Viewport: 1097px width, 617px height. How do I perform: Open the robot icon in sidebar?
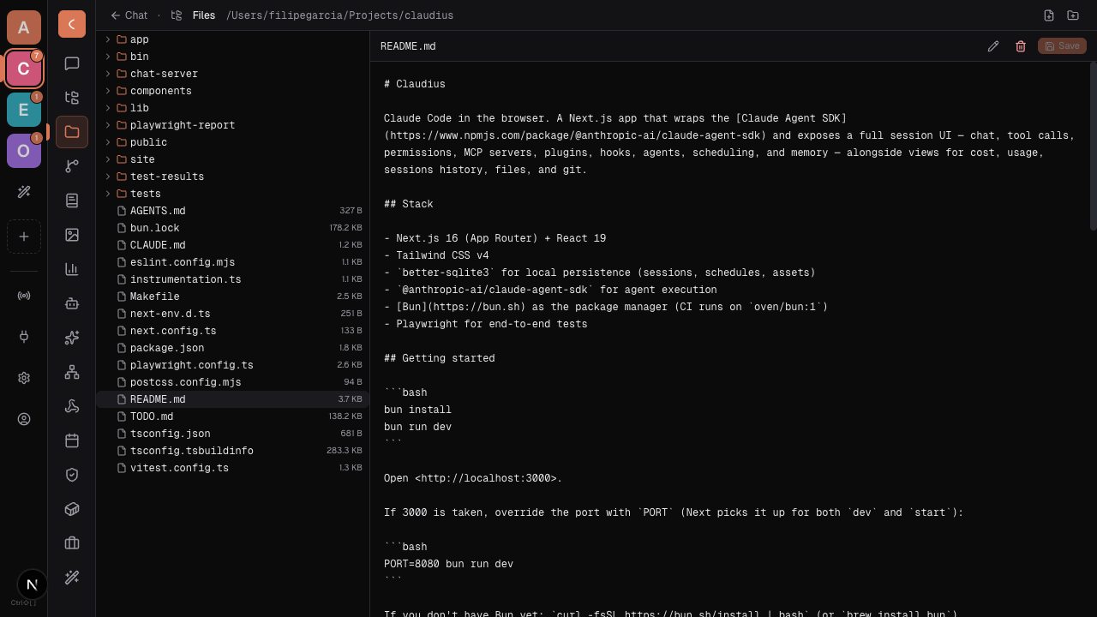point(72,303)
